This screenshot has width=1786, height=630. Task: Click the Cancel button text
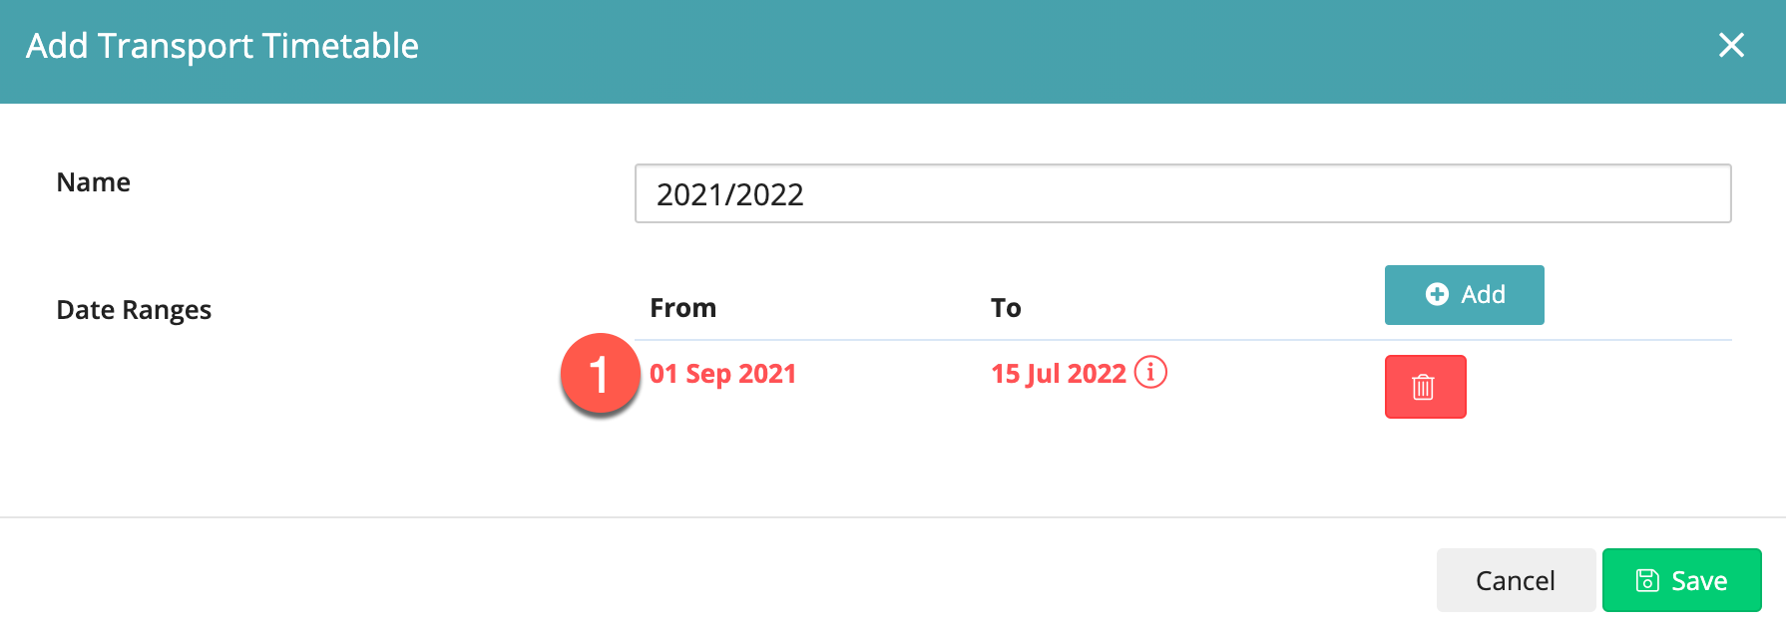pyautogui.click(x=1515, y=580)
